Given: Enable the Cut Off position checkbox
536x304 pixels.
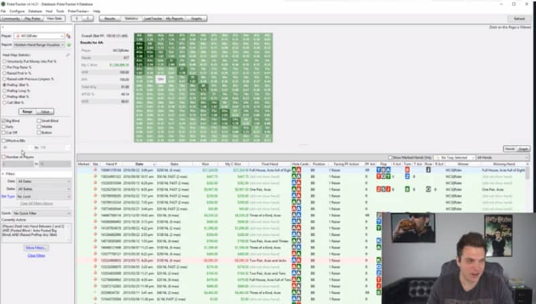Looking at the screenshot, I should [4, 132].
